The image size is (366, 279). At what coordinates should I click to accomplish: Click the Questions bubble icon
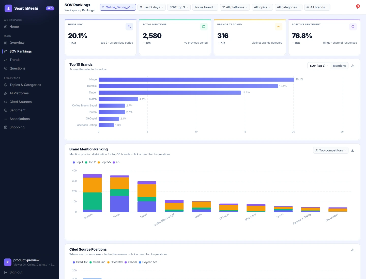[x=6, y=68]
